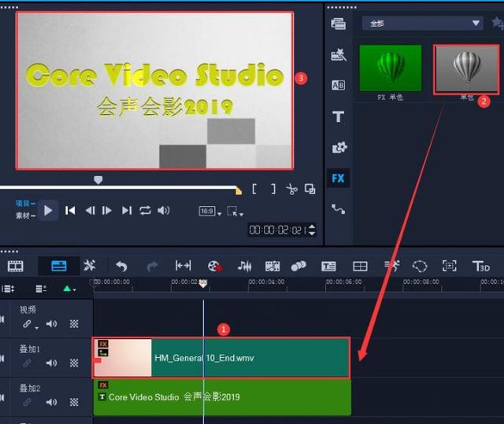Click the preview trim end marker
504x424 pixels.
239,190
